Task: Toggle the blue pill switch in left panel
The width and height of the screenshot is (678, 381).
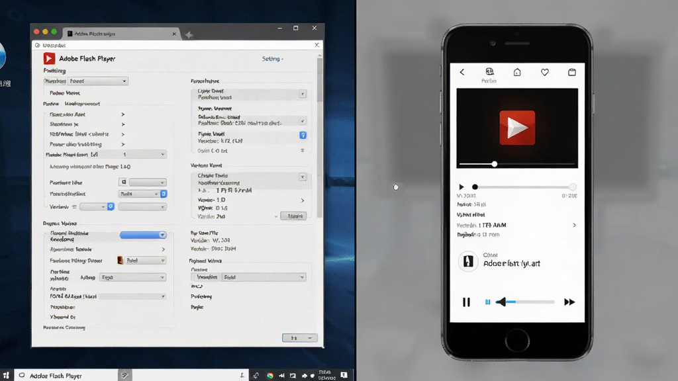Action: pyautogui.click(x=143, y=235)
